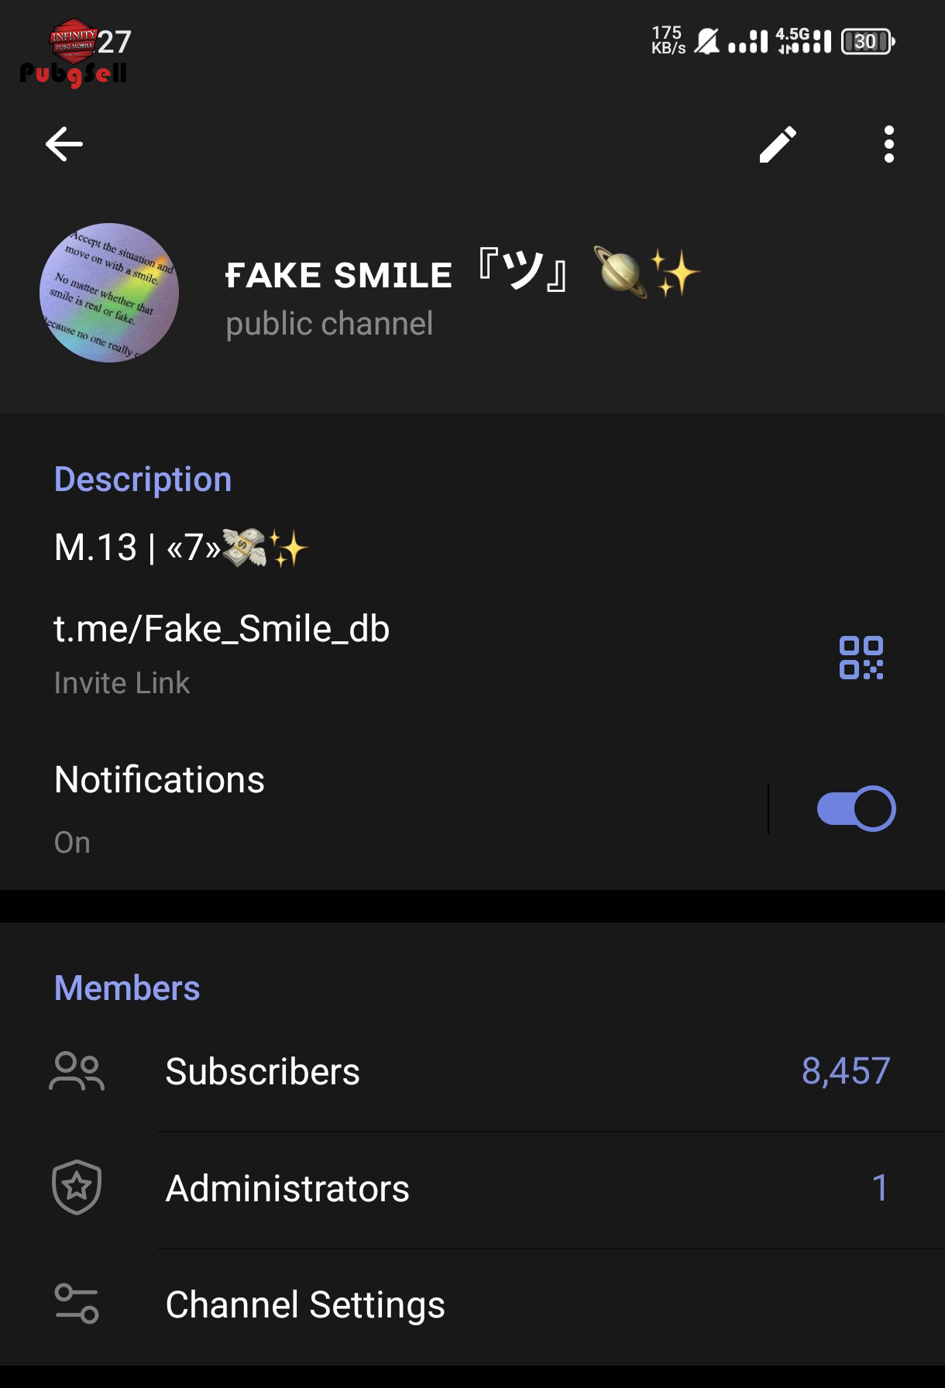Screen dimensions: 945x1388
Task: Tap the subscribers people icon
Action: 77,1071
